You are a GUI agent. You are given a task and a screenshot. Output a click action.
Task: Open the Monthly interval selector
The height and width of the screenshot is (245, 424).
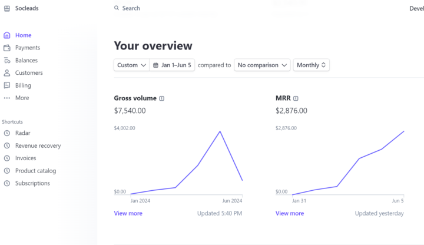[312, 65]
